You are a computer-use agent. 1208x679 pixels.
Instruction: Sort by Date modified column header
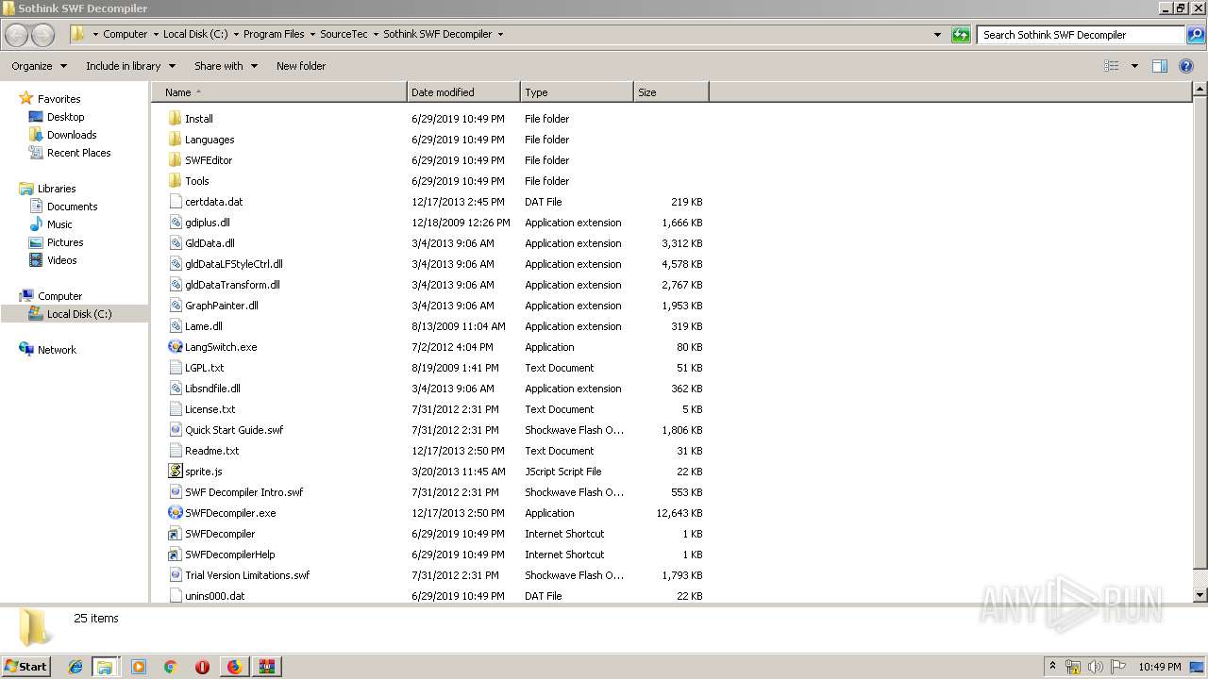pyautogui.click(x=463, y=92)
